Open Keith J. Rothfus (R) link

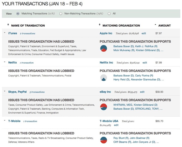click(146, 46)
